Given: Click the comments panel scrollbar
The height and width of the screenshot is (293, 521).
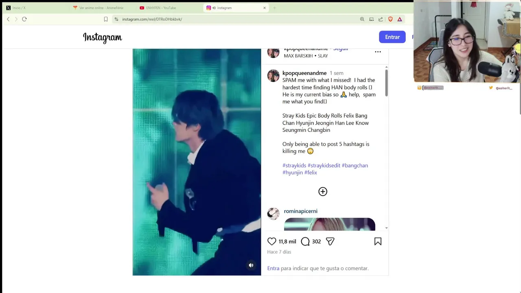Looking at the screenshot, I should coord(386,83).
